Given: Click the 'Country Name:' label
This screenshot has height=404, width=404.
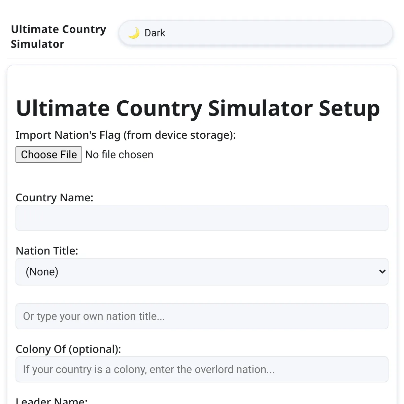Looking at the screenshot, I should pos(55,198).
